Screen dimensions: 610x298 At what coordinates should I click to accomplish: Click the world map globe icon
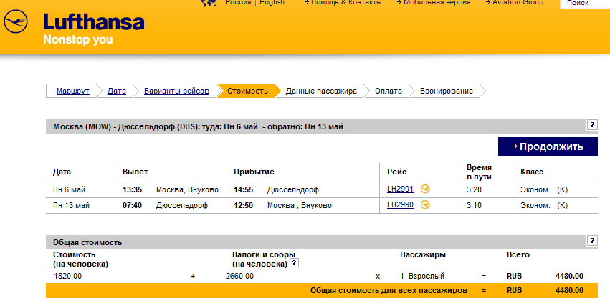[209, 3]
